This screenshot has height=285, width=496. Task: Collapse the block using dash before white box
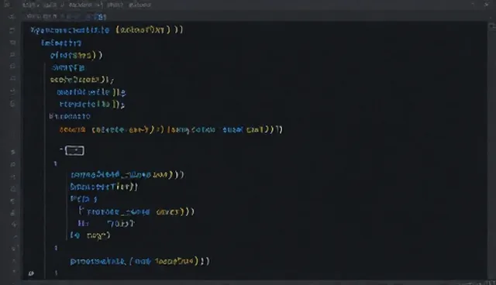point(61,149)
